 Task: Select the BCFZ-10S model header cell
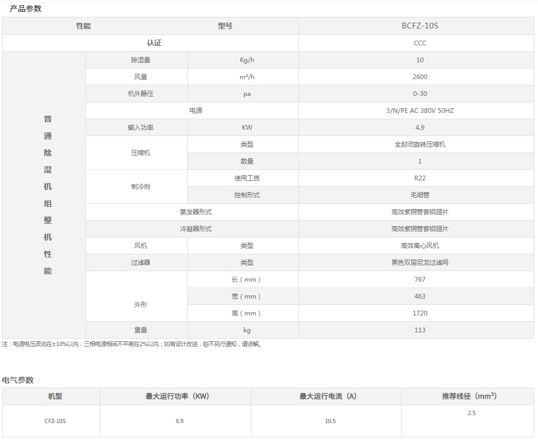click(x=420, y=26)
